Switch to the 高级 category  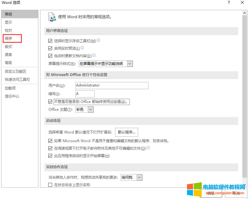pyautogui.click(x=8, y=63)
